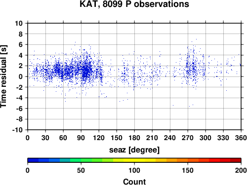Screen dimensions: 247x185
Task: Click the x-axis tick label 360
Action: tap(241, 138)
